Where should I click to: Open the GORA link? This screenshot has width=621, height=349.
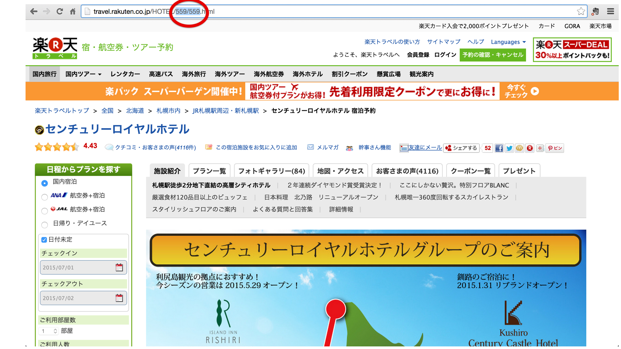[572, 26]
